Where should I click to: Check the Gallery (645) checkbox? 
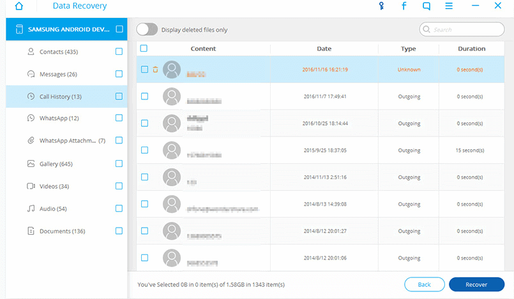pos(119,164)
